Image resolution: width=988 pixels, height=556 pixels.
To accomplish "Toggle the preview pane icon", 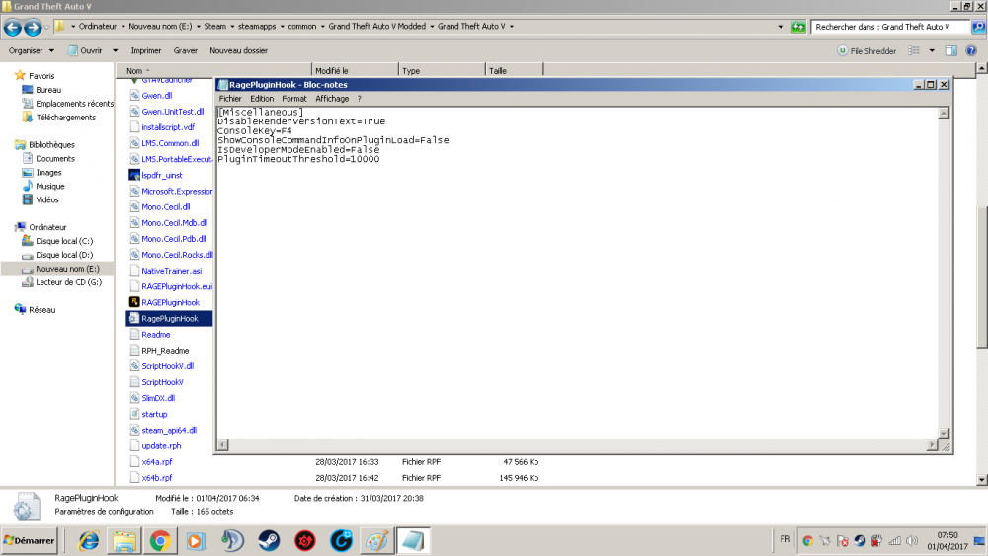I will [950, 51].
